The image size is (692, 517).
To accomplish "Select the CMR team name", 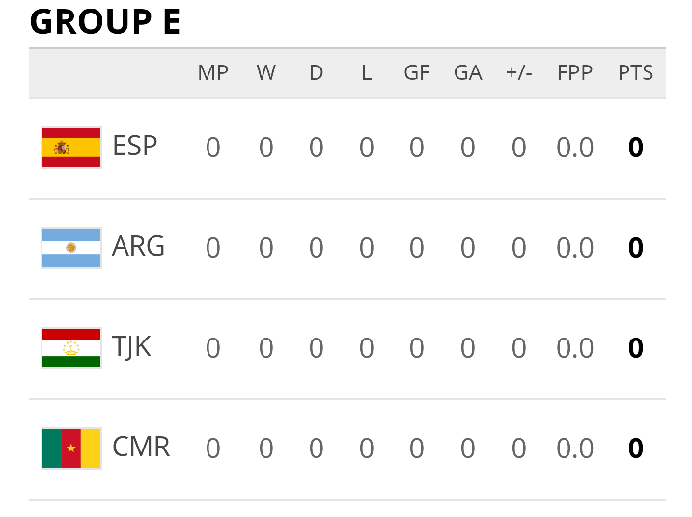I will (141, 447).
